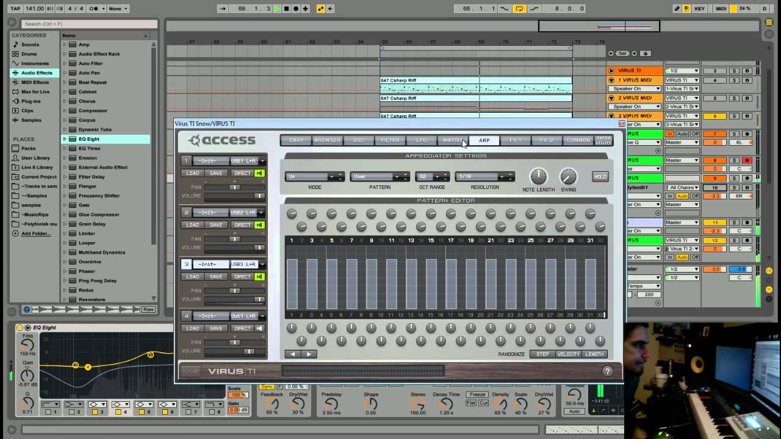This screenshot has height=439, width=781.
Task: Randomize STEP in the pattern editor
Action: [x=542, y=354]
